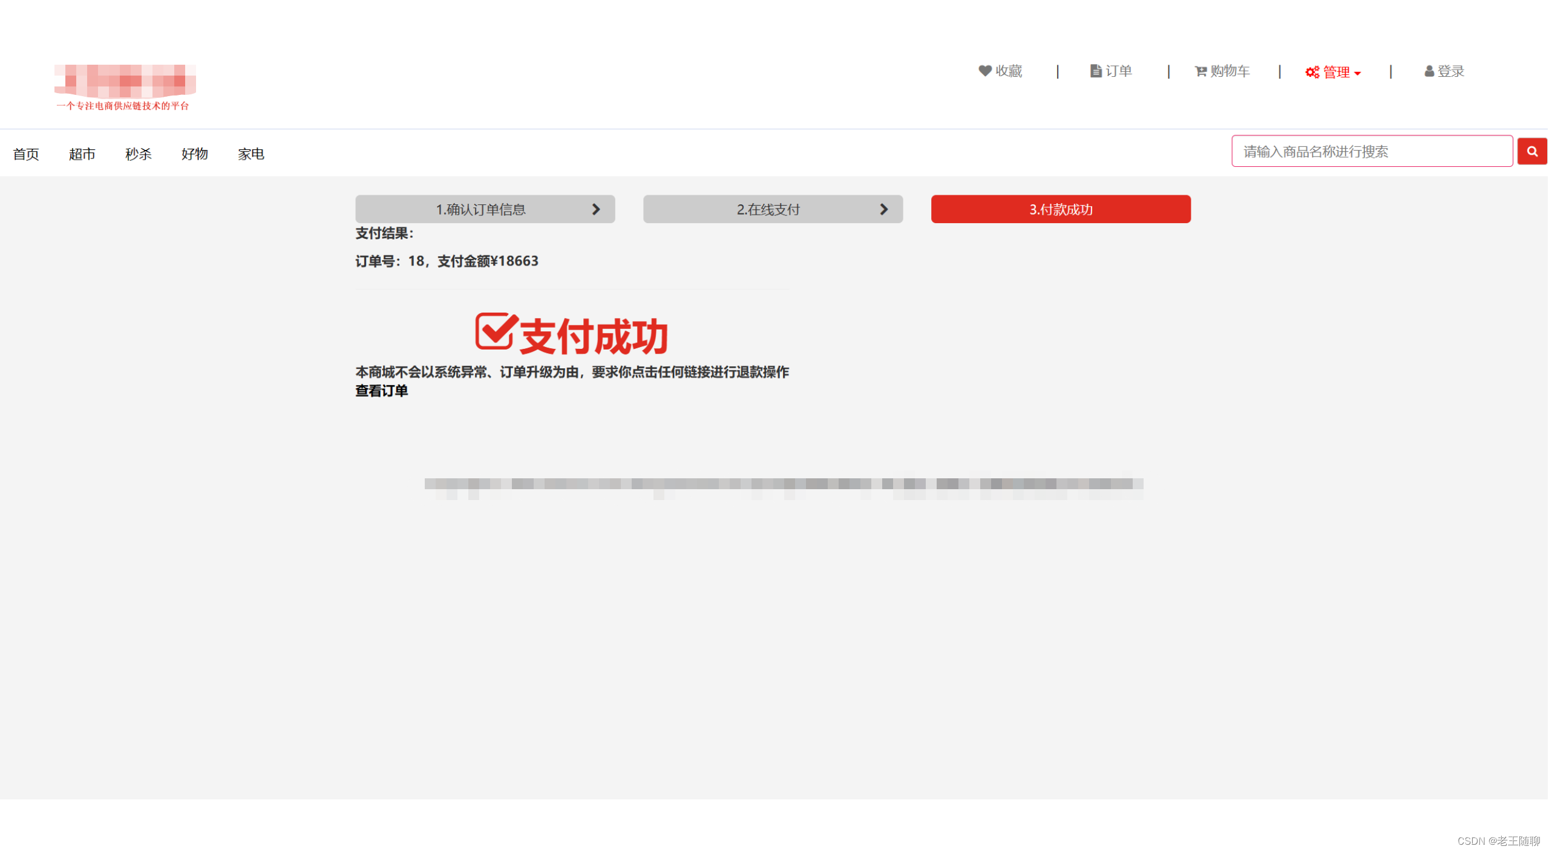Click the document icon next to 订单
The height and width of the screenshot is (852, 1549).
(x=1095, y=71)
